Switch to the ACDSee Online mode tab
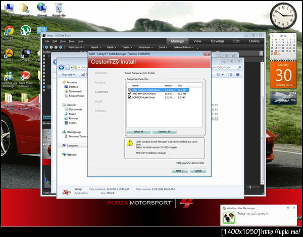 (x=254, y=41)
